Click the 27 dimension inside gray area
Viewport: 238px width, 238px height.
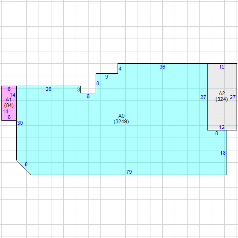click(233, 97)
